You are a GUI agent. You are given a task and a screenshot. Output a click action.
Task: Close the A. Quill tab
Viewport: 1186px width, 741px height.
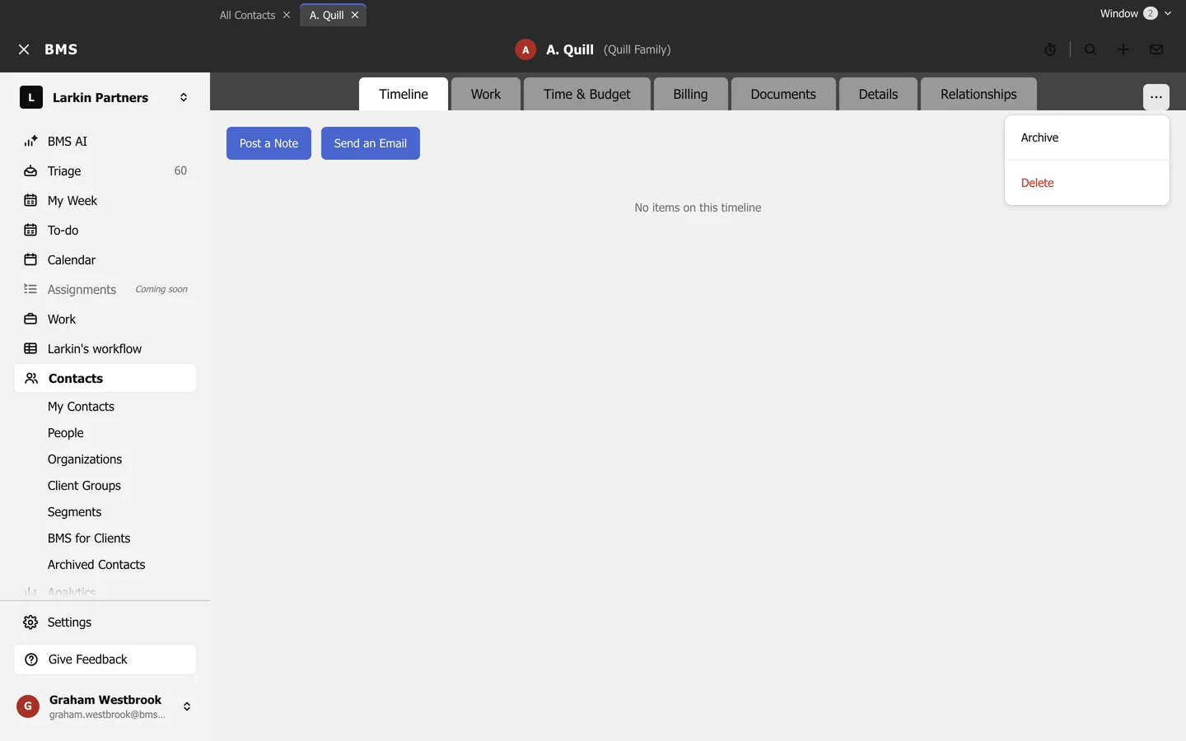click(355, 15)
